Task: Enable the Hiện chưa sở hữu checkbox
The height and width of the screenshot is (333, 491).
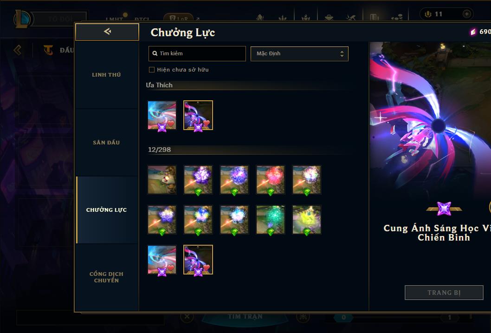Action: click(152, 70)
